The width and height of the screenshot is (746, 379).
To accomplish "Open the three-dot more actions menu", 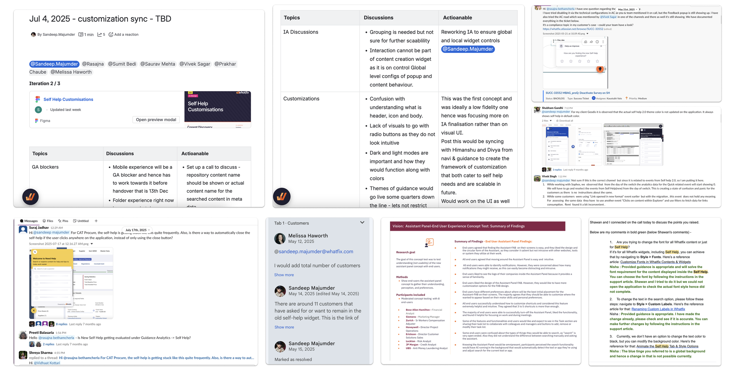I will [603, 42].
